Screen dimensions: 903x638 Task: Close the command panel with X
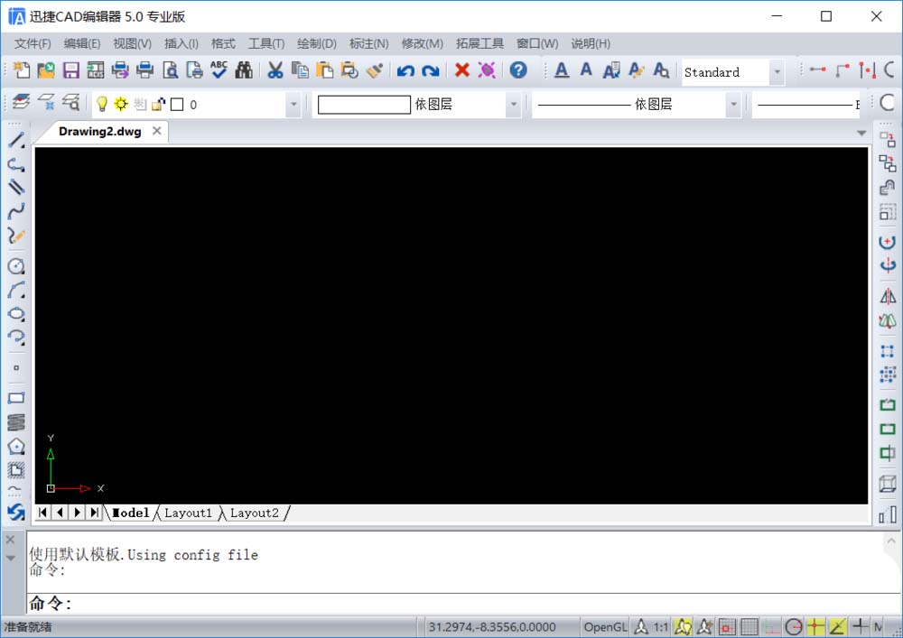tap(10, 540)
